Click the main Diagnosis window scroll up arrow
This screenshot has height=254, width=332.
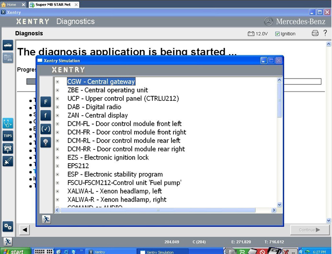[x=328, y=44]
